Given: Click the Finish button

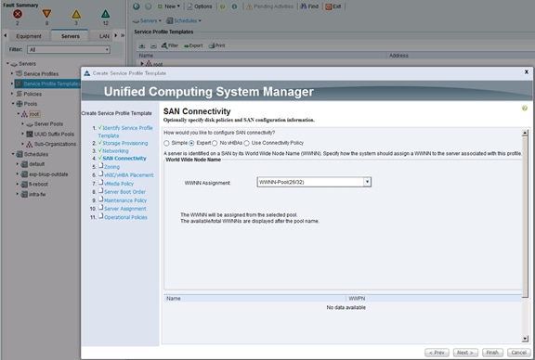Looking at the screenshot, I should (492, 353).
